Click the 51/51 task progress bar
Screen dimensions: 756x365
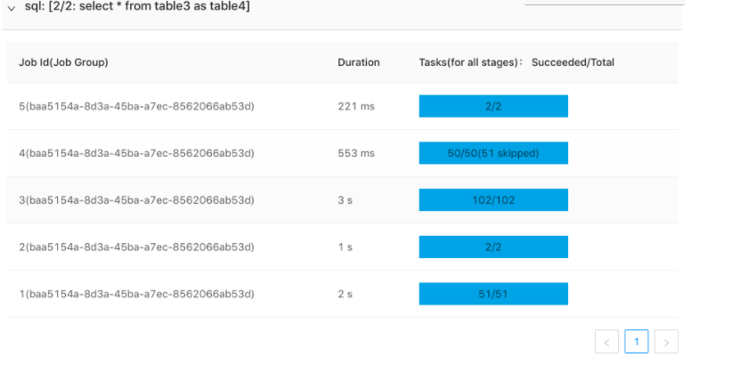click(x=493, y=294)
